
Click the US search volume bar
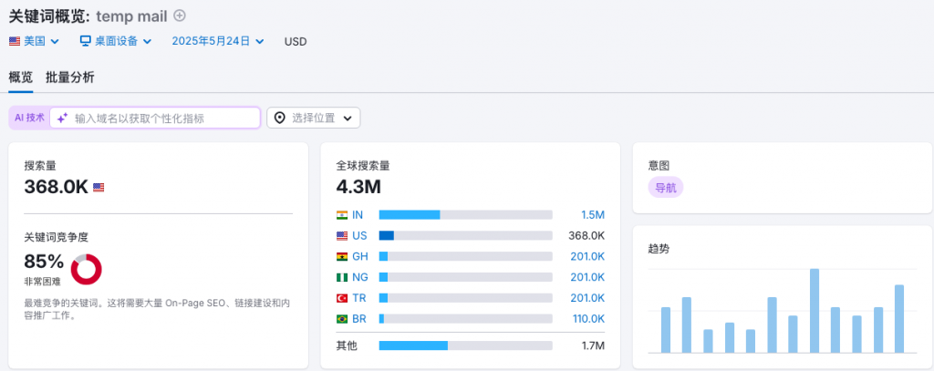[466, 236]
